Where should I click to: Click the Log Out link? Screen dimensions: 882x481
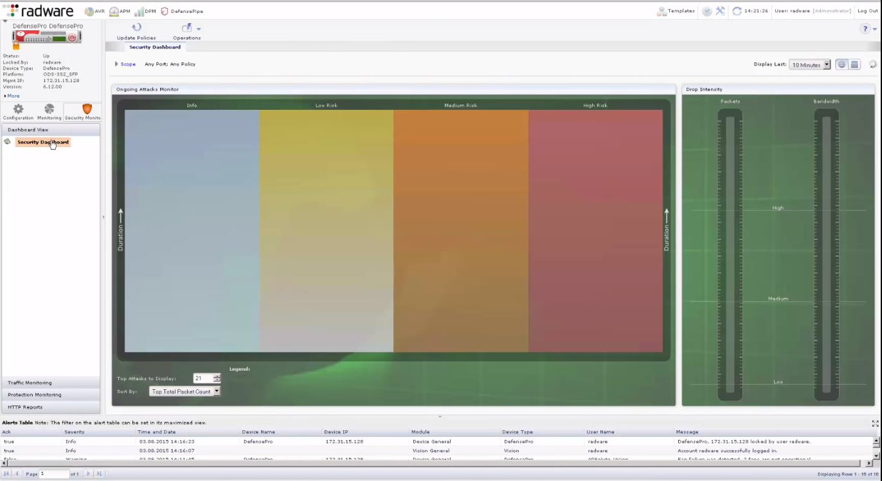pyautogui.click(x=868, y=11)
